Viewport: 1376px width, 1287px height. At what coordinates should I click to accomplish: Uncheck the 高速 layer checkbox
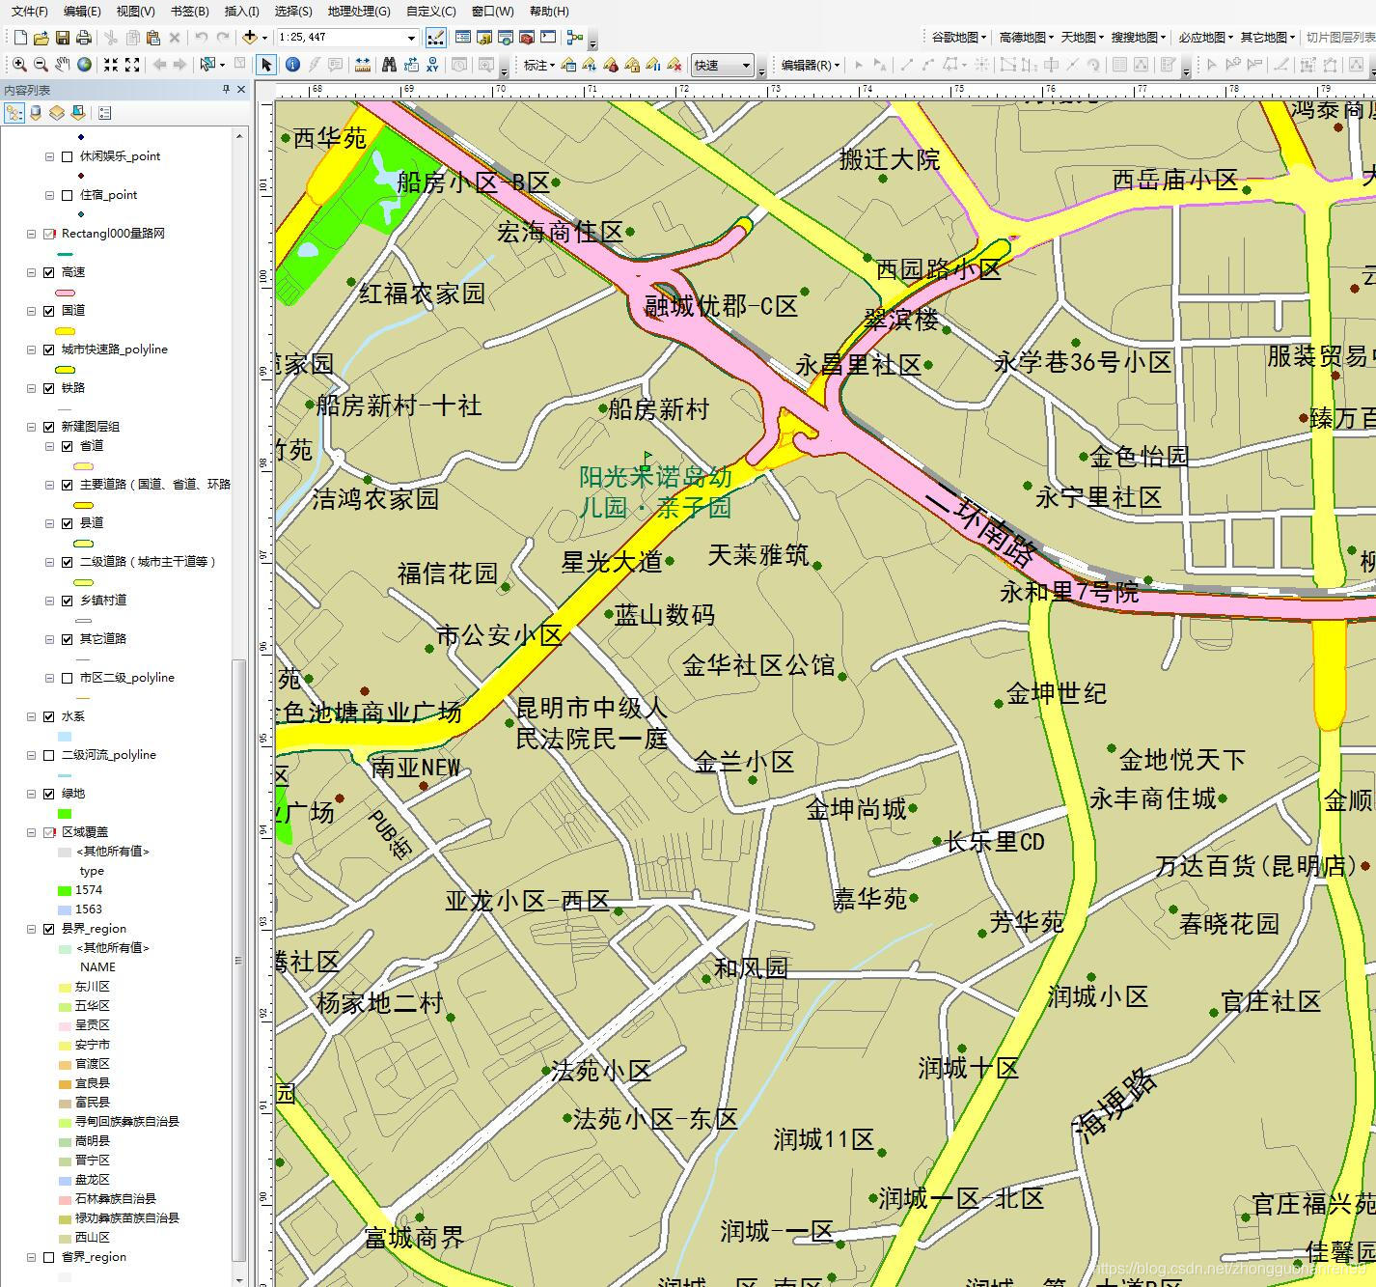[x=49, y=272]
